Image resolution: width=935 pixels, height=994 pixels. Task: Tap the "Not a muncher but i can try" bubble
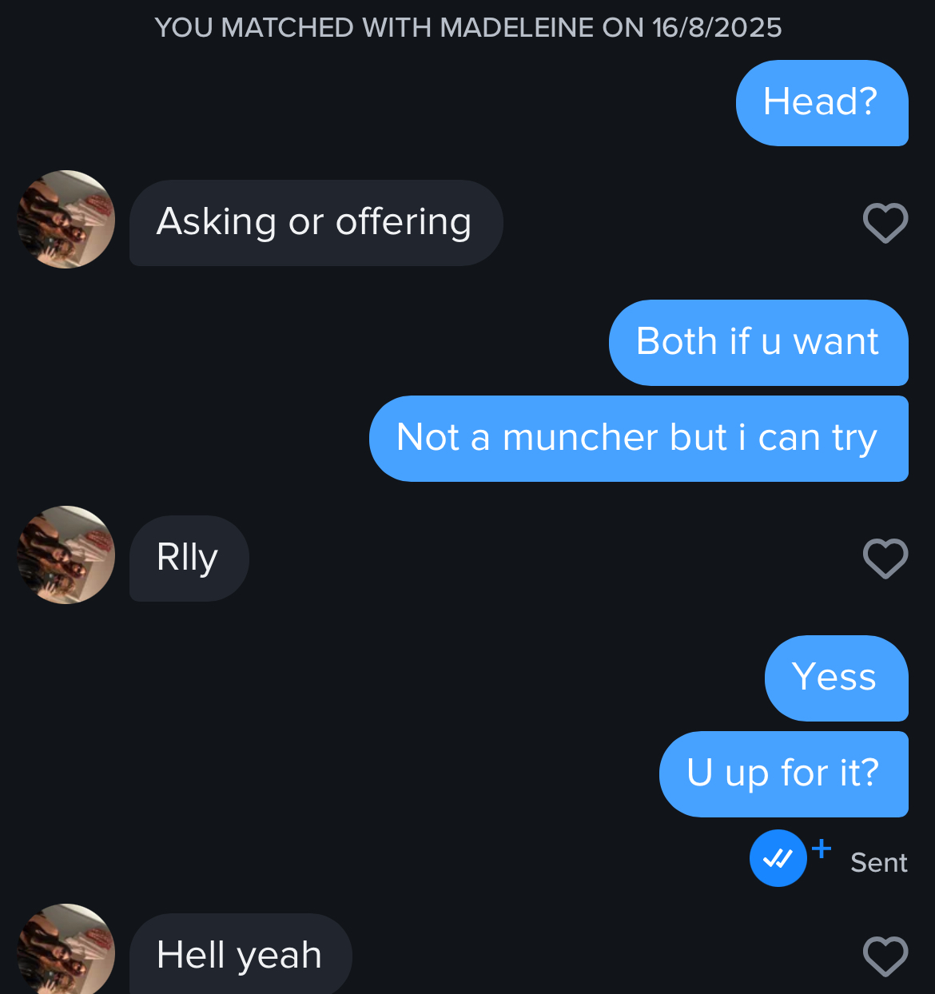pyautogui.click(x=639, y=439)
